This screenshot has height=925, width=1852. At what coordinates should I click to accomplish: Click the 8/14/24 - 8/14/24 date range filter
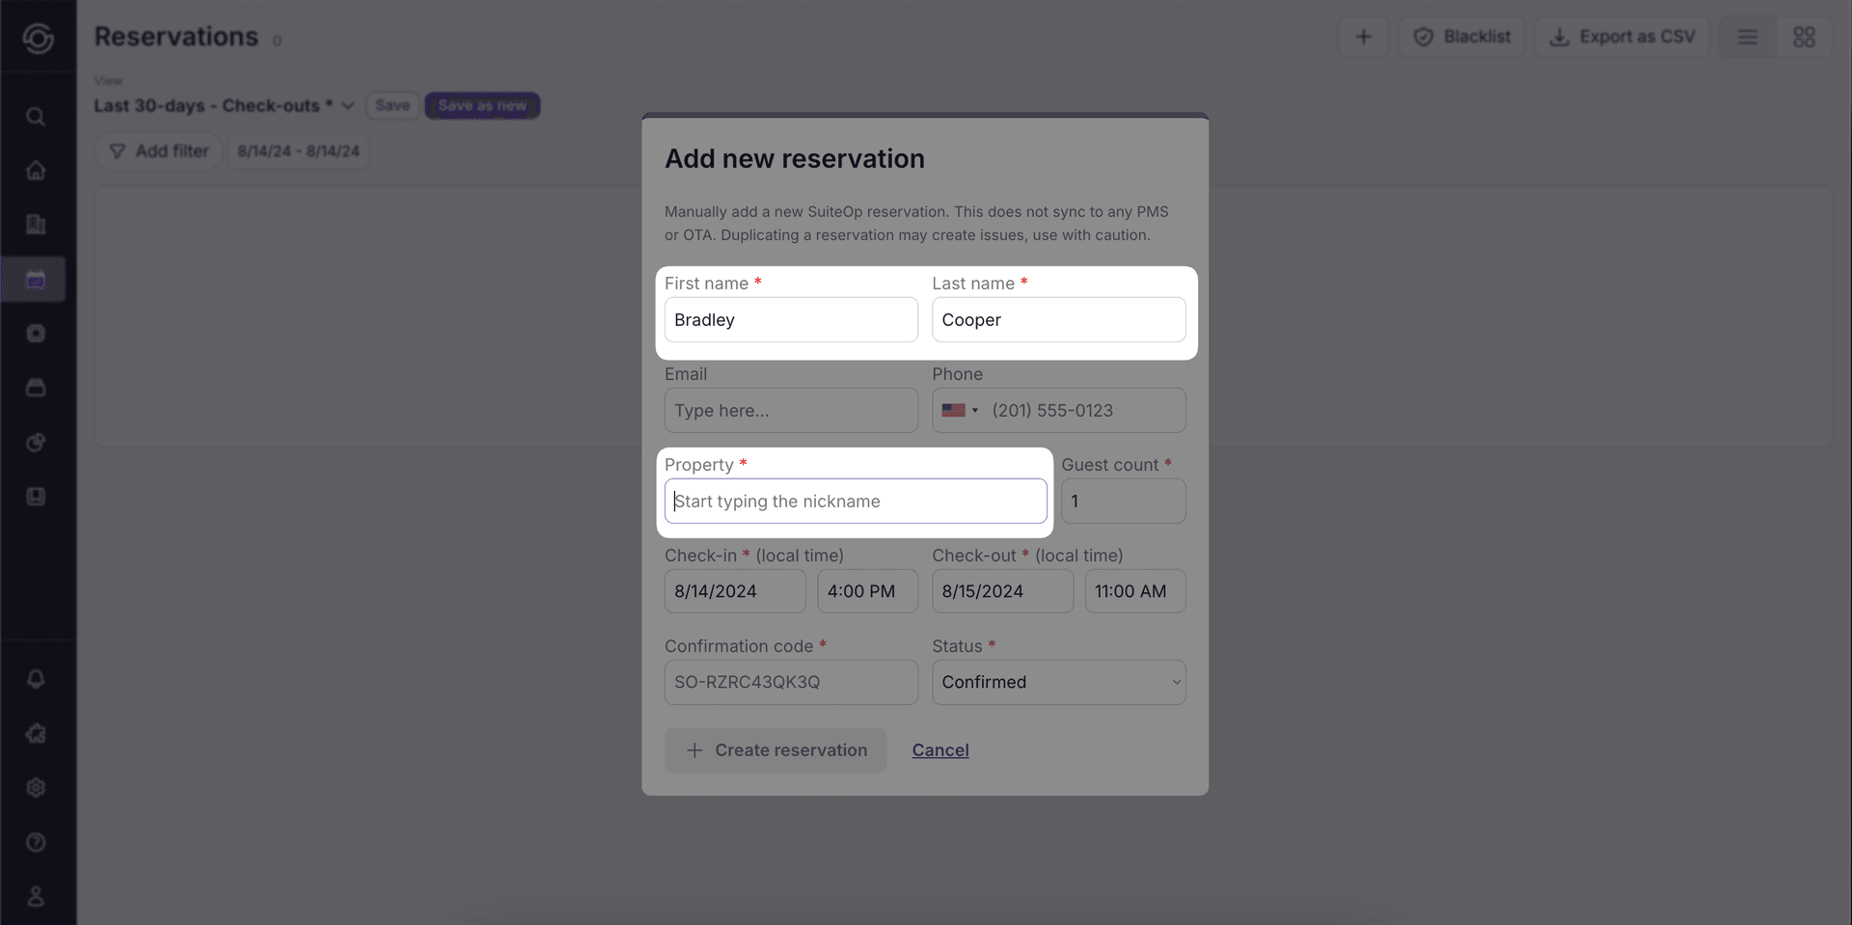point(298,150)
